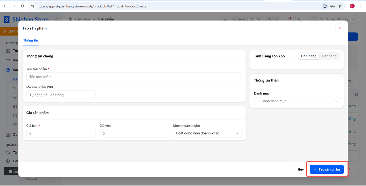
Task: Bookmark the page with the star icon
Action: 340,6
